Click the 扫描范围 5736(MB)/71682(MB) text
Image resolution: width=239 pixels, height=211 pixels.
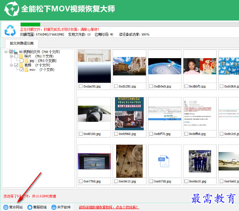click(x=42, y=35)
